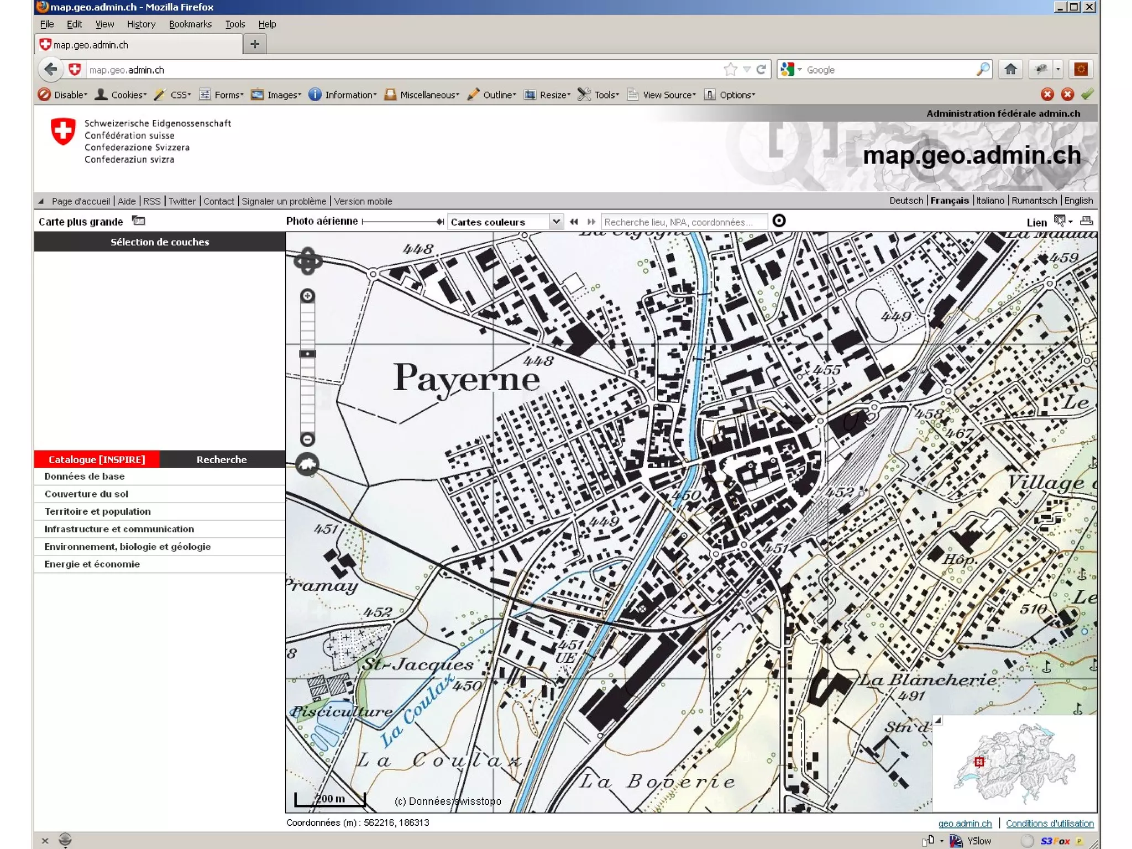
Task: Click the print map icon
Action: click(1086, 221)
